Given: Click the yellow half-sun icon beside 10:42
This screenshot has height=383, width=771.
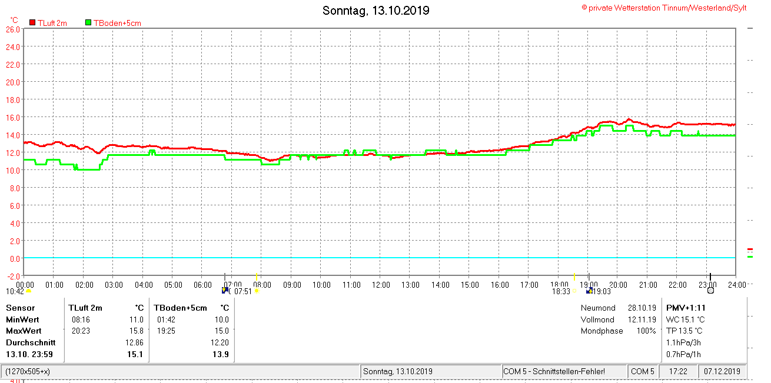Looking at the screenshot, I should [x=28, y=291].
